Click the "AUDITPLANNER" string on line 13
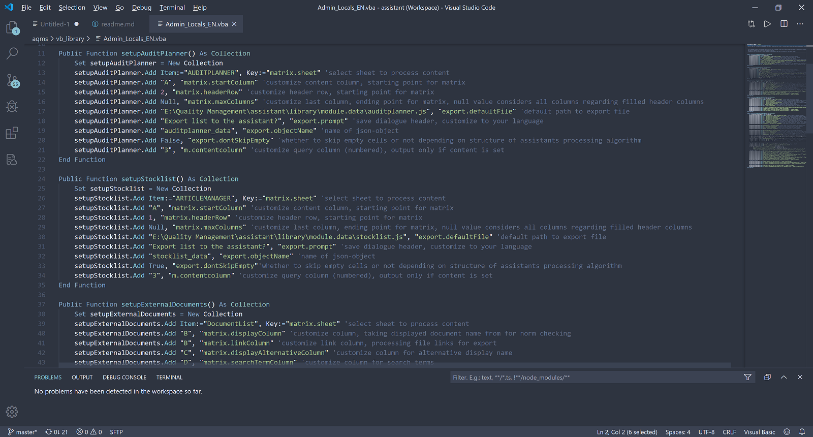Viewport: 813px width, 437px height. click(211, 73)
